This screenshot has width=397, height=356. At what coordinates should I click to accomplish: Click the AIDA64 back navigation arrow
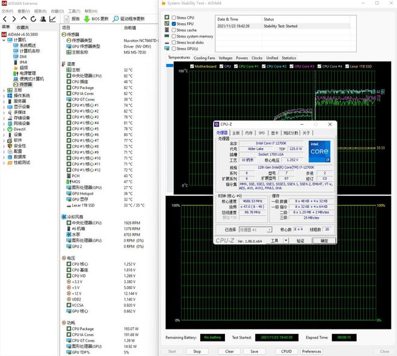click(x=5, y=19)
